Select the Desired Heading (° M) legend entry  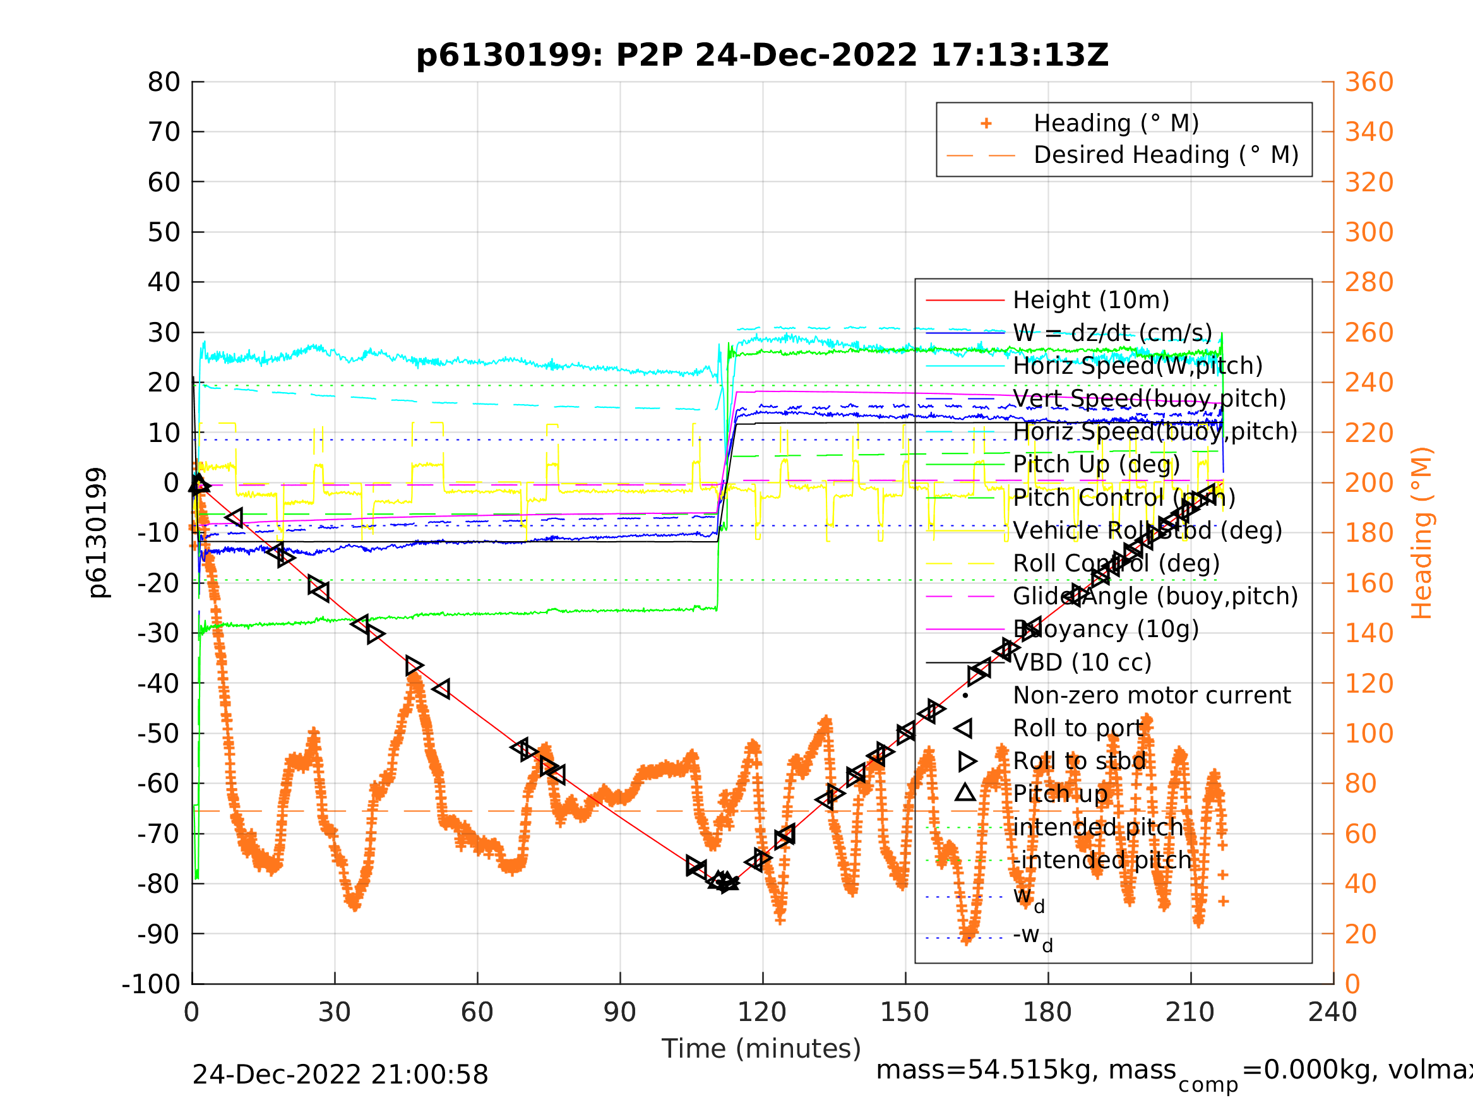1166,155
